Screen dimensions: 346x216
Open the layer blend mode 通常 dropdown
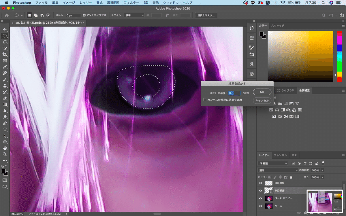[278, 170]
